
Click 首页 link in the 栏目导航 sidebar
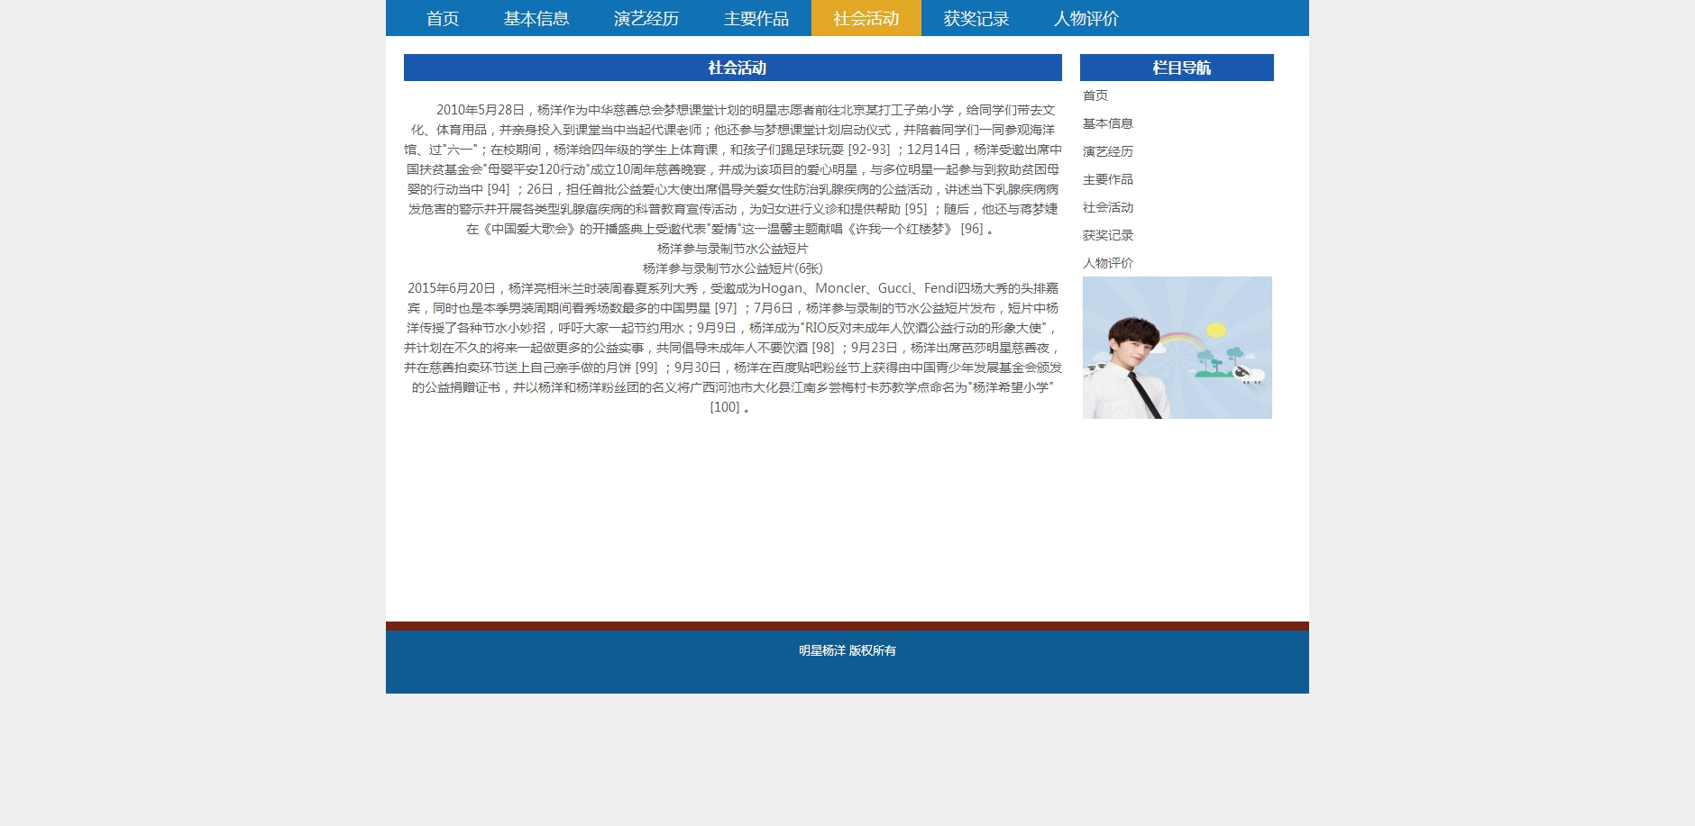pos(1095,95)
